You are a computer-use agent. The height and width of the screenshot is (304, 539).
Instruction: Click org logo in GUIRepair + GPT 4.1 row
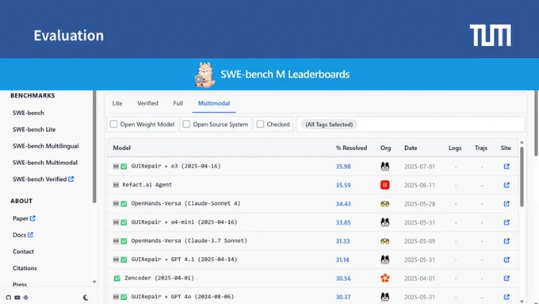385,260
